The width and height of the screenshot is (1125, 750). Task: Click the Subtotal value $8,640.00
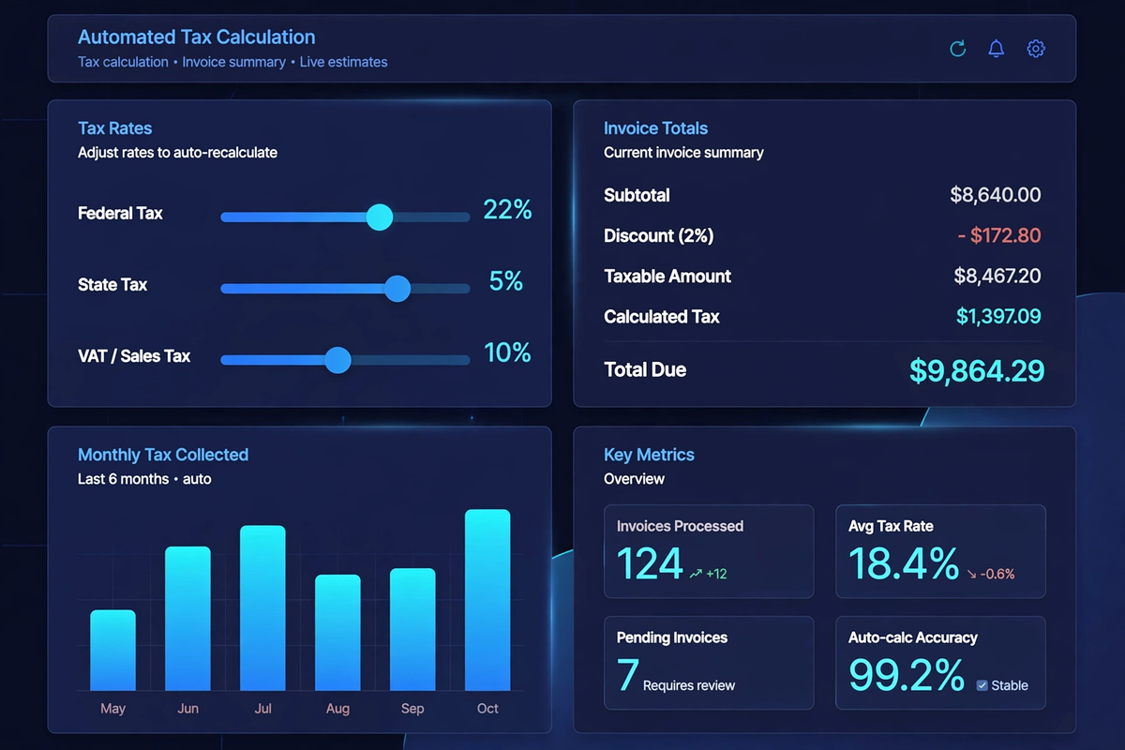click(996, 195)
